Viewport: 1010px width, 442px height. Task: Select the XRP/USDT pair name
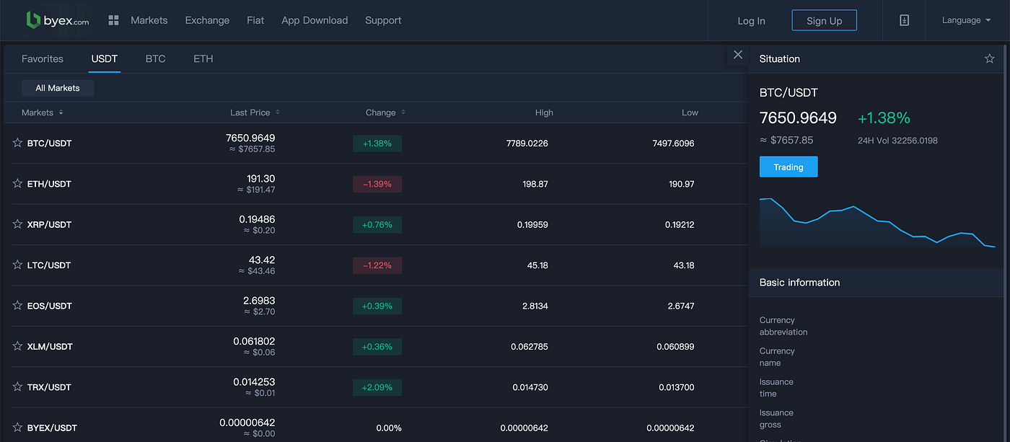point(49,225)
